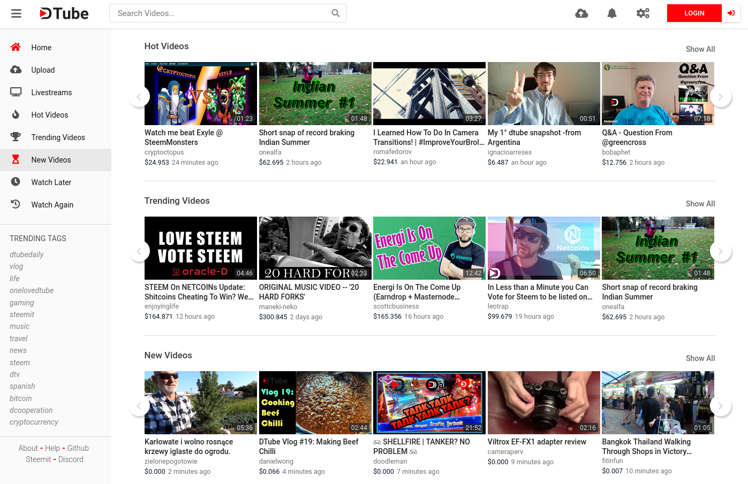Click the LOGIN button

pyautogui.click(x=694, y=13)
